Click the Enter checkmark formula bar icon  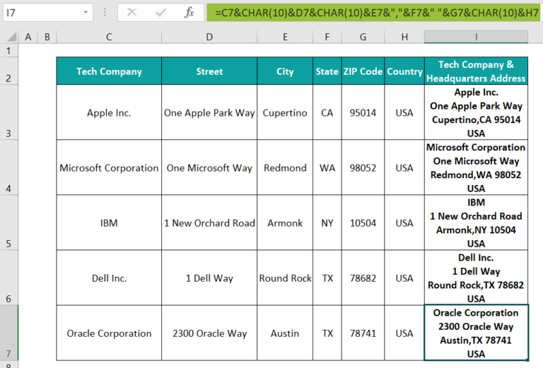[x=160, y=13]
